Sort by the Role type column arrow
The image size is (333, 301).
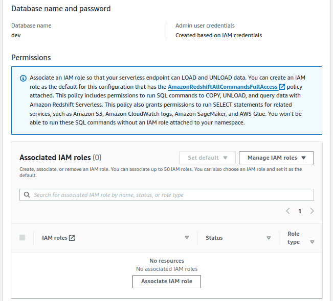point(312,242)
